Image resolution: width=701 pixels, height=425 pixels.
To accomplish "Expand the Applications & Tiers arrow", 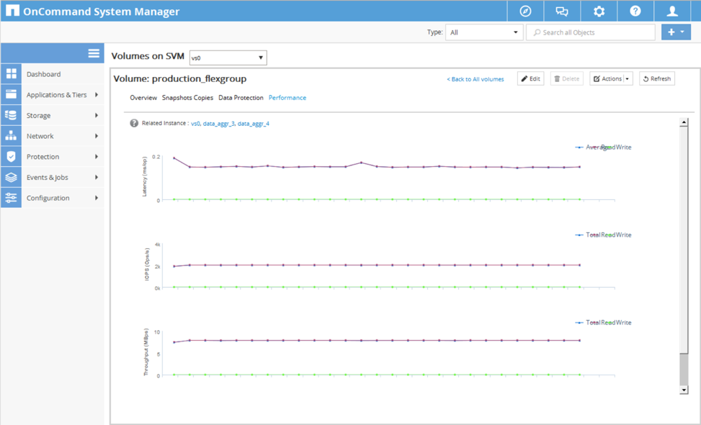I will coord(97,95).
